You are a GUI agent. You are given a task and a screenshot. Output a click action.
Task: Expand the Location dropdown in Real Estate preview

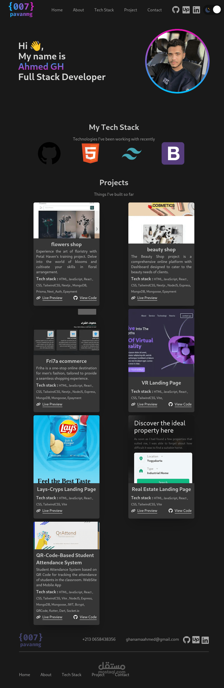coord(155,456)
